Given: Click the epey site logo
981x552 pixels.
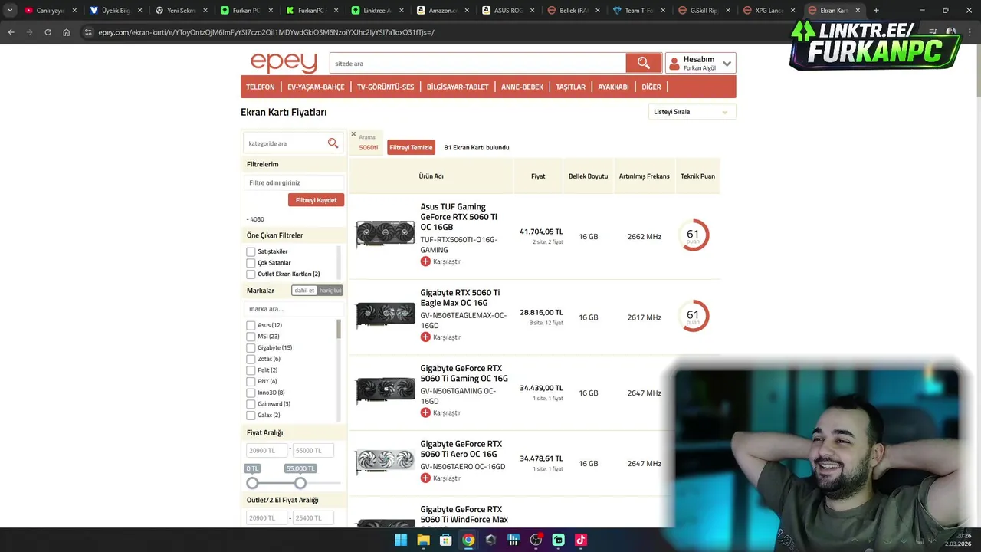Looking at the screenshot, I should pyautogui.click(x=284, y=63).
